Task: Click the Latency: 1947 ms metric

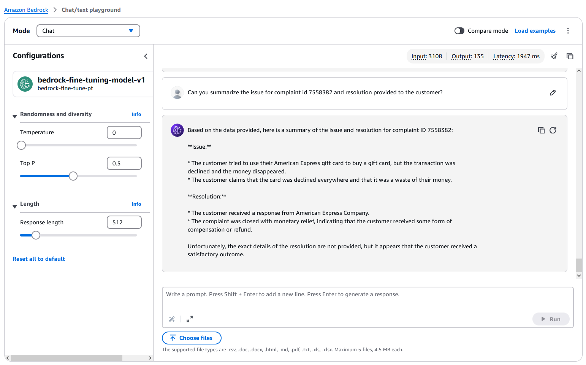Action: tap(516, 56)
